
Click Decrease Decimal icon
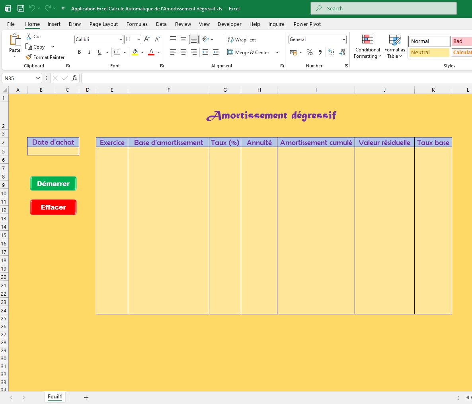tap(342, 52)
